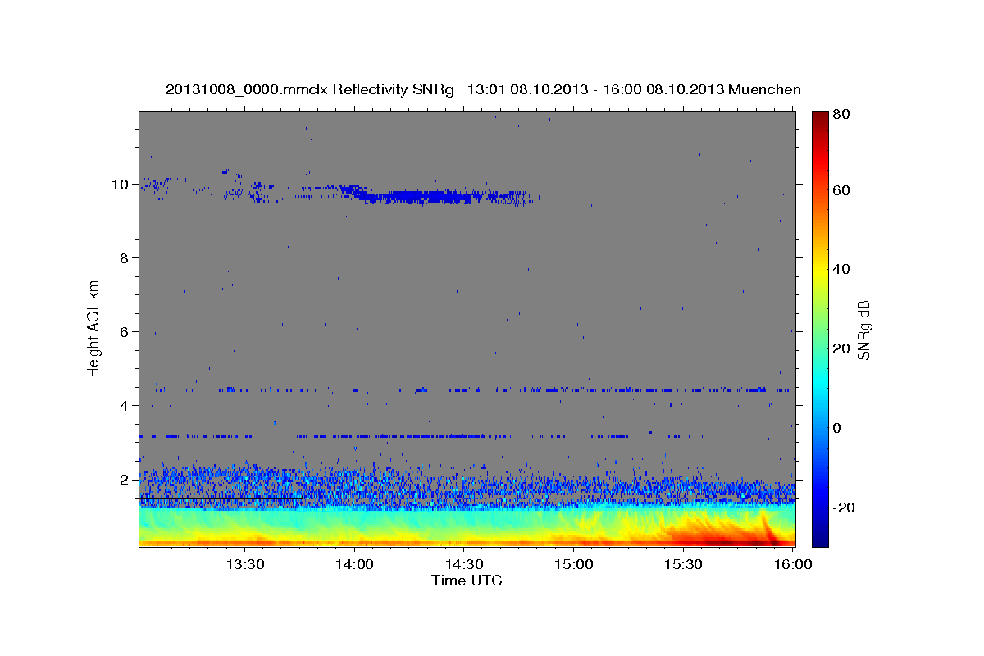Click the 'SNRg dB' colorbar label

point(863,329)
